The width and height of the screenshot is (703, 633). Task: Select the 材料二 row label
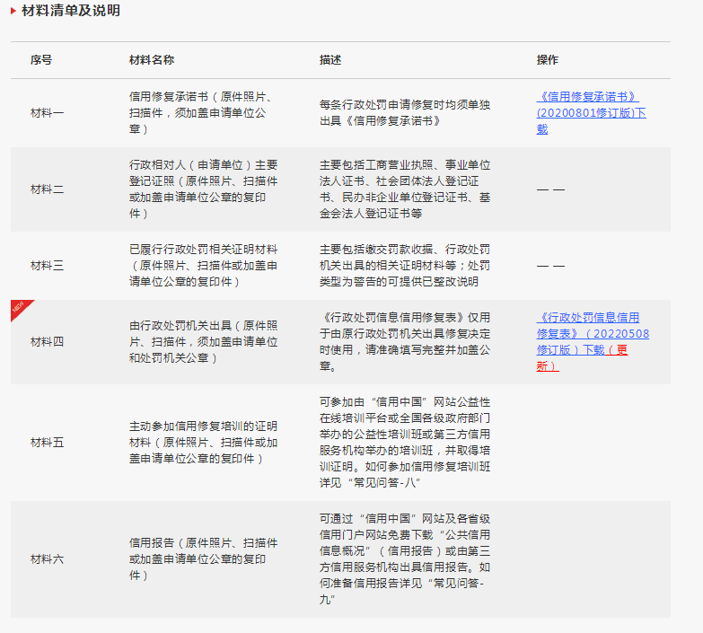pyautogui.click(x=48, y=189)
